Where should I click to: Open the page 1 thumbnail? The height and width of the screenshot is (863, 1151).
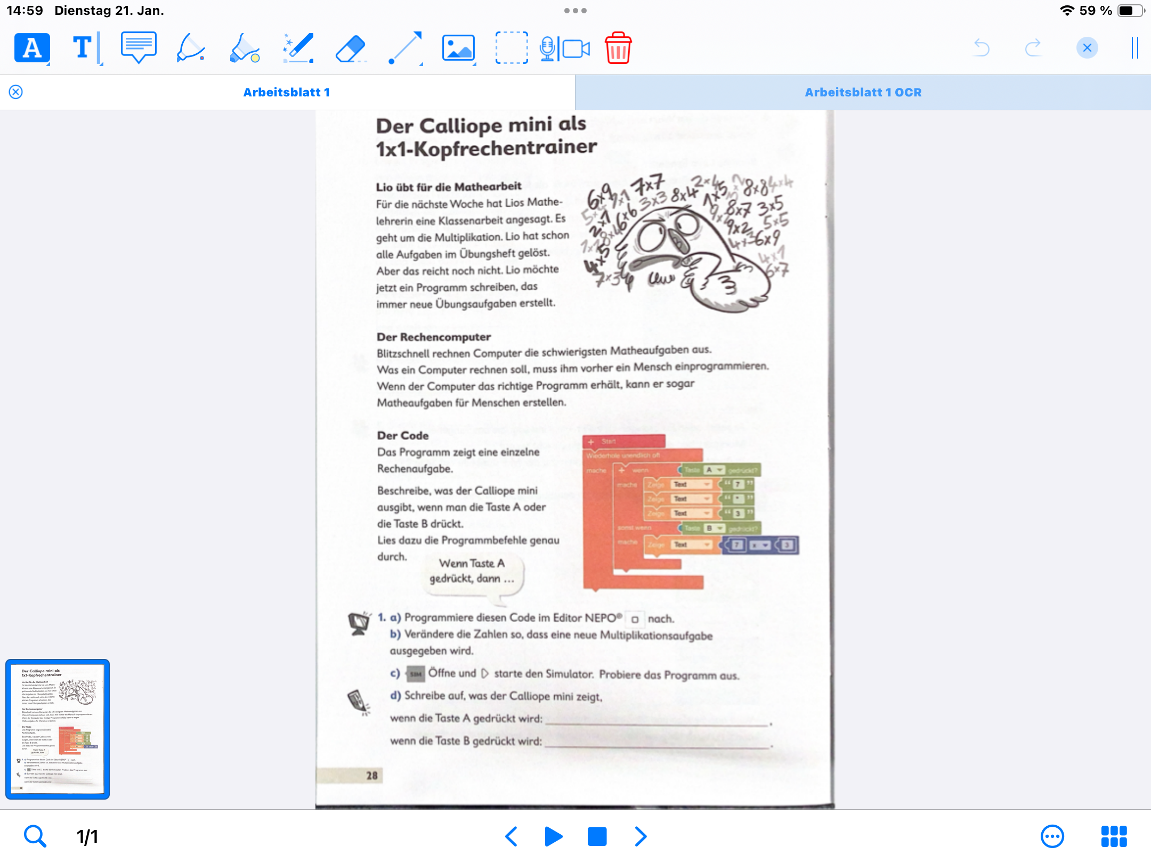point(58,729)
